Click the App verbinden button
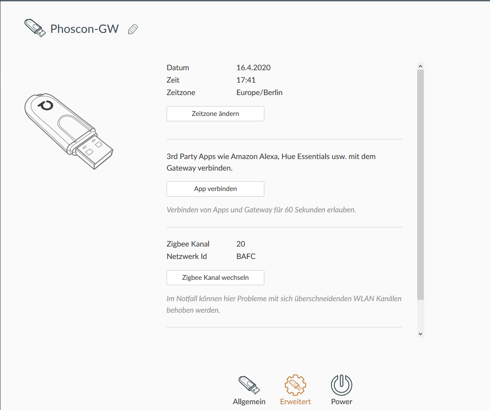The height and width of the screenshot is (410, 490). click(215, 189)
